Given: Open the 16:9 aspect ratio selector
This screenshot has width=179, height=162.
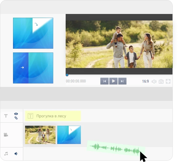Looking at the screenshot, I should (146, 81).
